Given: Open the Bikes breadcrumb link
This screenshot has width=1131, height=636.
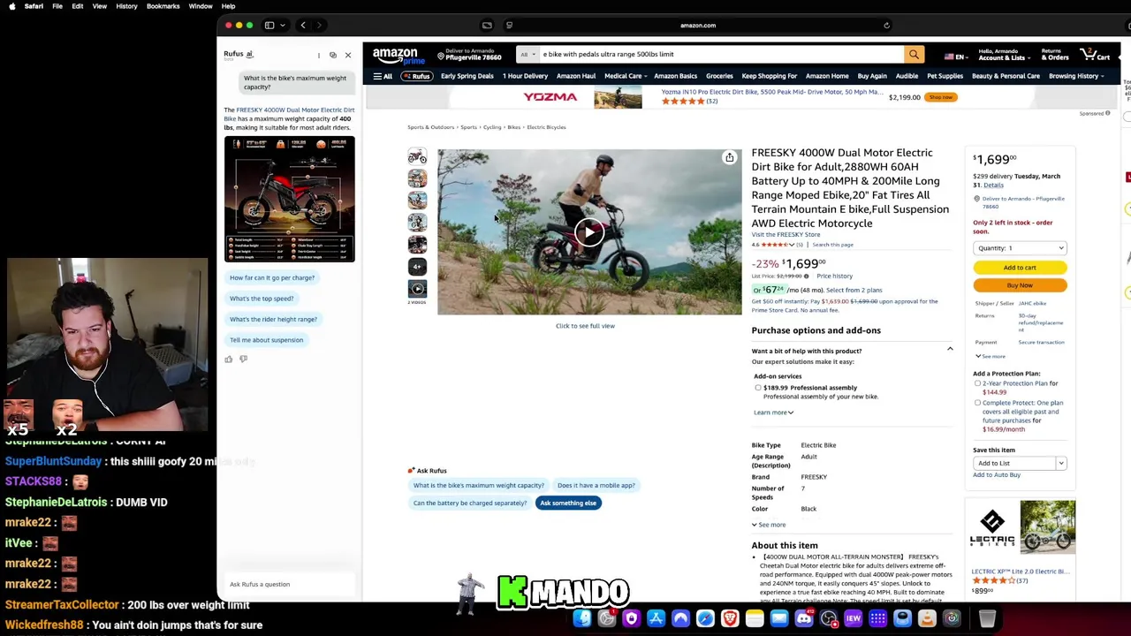Looking at the screenshot, I should coord(513,127).
